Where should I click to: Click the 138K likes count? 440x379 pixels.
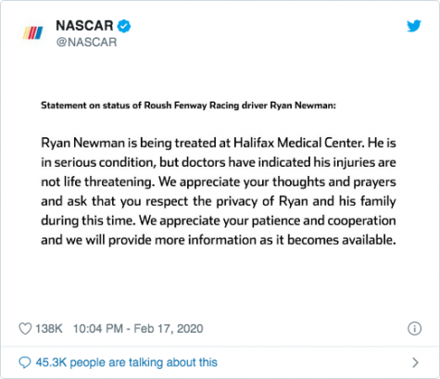[49, 329]
